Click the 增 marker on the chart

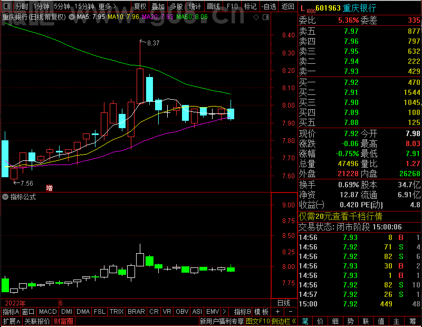49,188
